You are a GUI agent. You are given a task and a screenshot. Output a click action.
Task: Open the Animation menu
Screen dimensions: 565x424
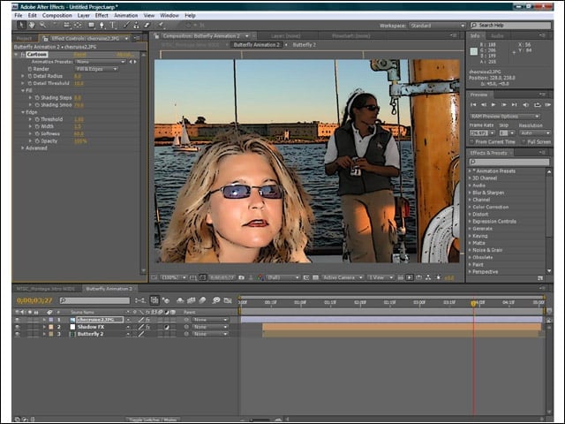point(125,16)
